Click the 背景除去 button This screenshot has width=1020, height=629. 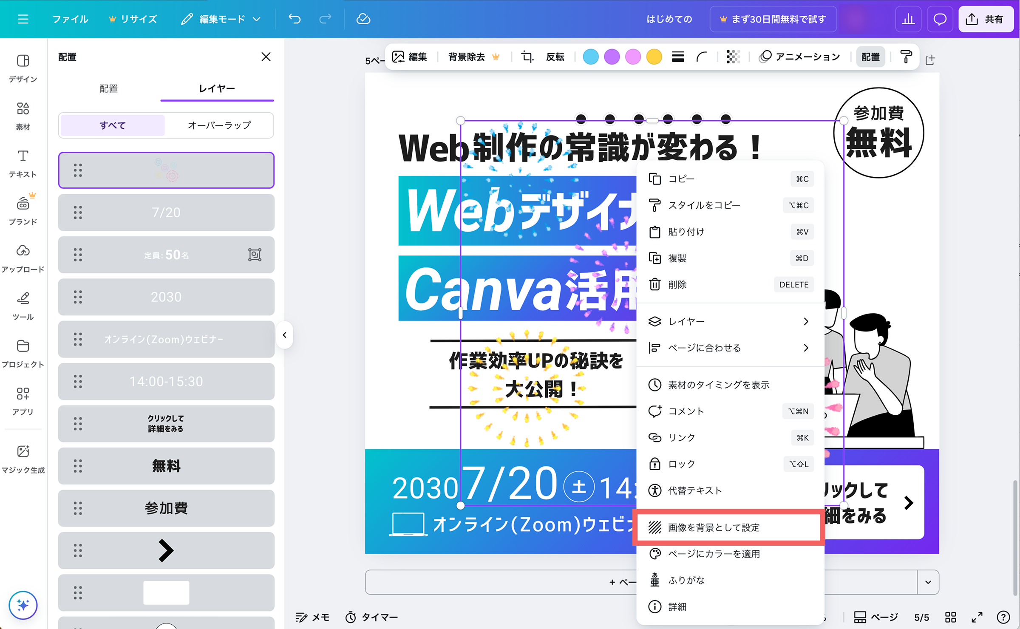(473, 57)
